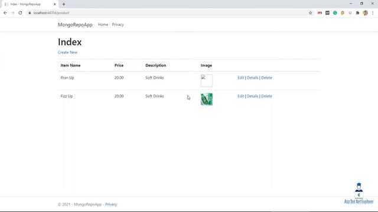Open the Extensions puzzle piece menu

(357, 13)
